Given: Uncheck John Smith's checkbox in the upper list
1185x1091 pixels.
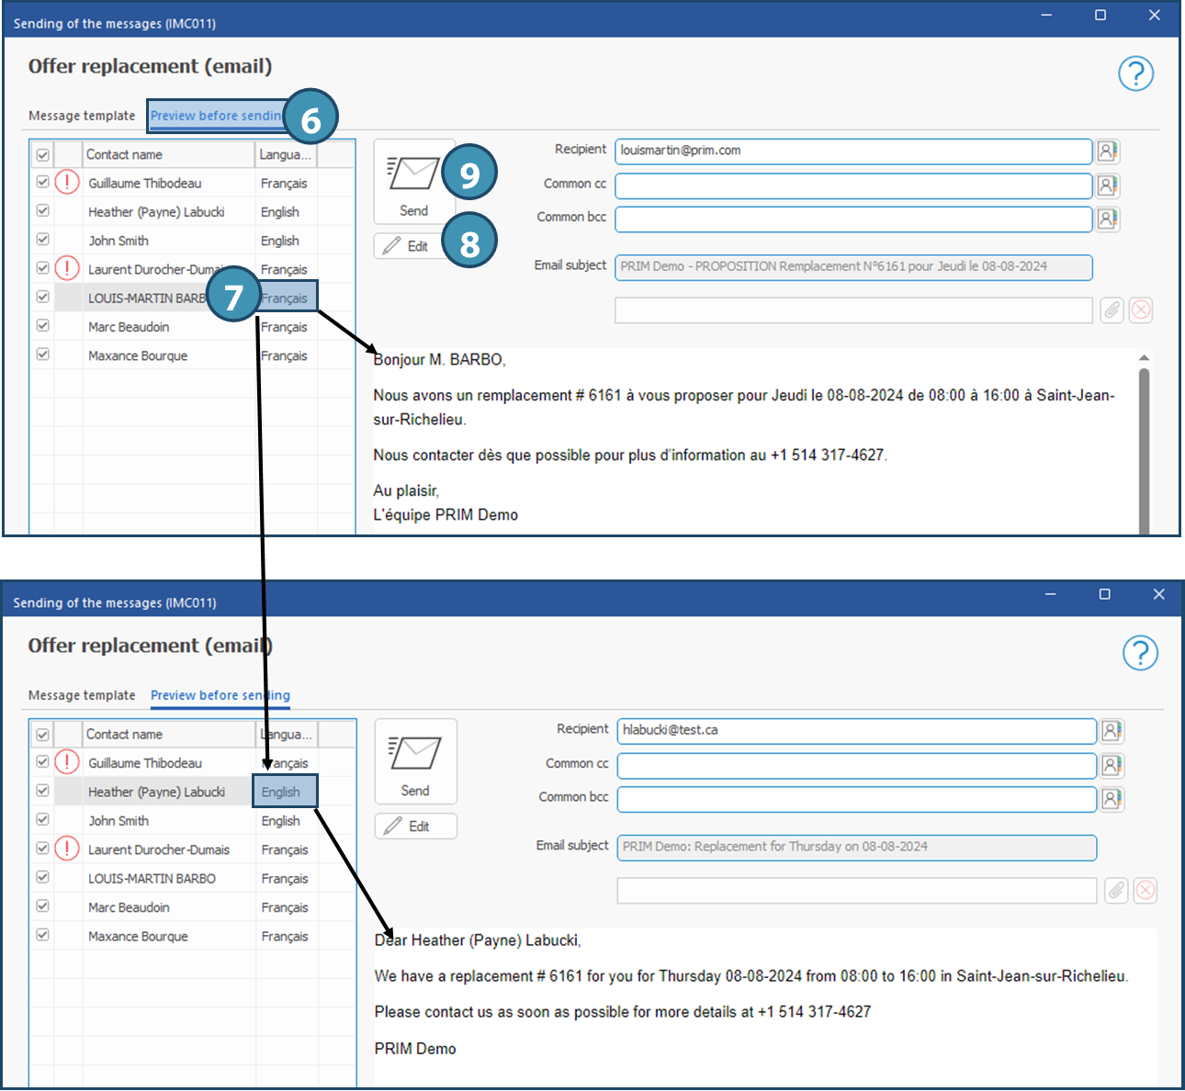Looking at the screenshot, I should (43, 240).
